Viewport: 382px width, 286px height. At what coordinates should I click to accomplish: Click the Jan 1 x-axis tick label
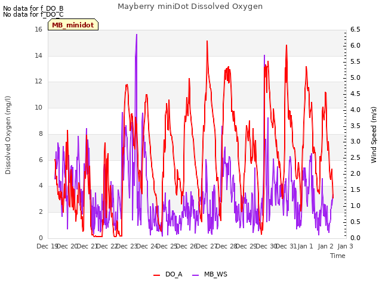305,246
